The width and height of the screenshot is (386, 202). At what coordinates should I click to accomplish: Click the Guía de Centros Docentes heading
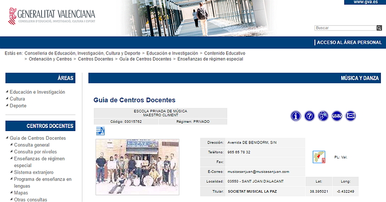coord(135,100)
